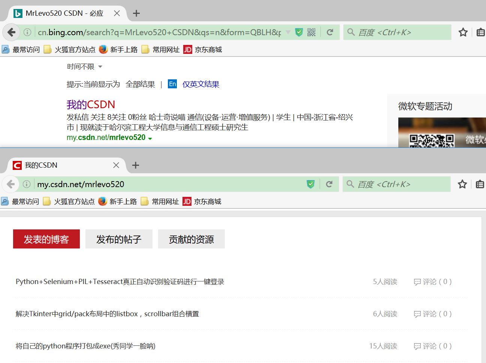Click the 5人阅读 count
Viewport: 486px width, 363px height.
pos(385,282)
